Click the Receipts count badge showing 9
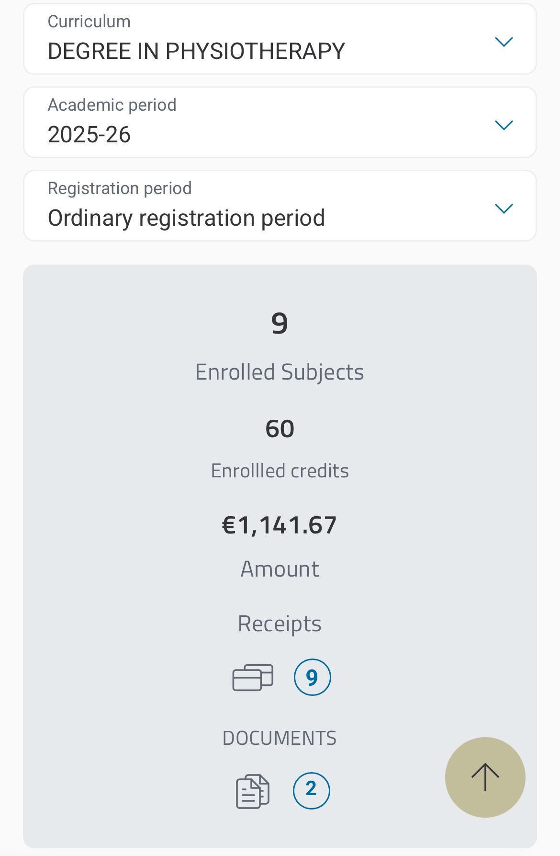560x856 pixels. tap(312, 677)
